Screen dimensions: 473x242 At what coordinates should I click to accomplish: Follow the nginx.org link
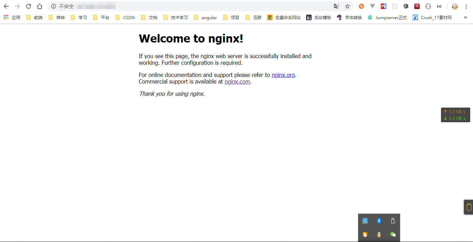pos(283,75)
